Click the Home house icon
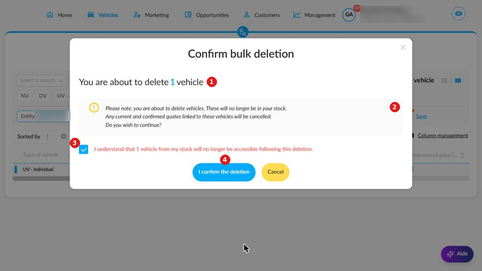 pyautogui.click(x=50, y=15)
